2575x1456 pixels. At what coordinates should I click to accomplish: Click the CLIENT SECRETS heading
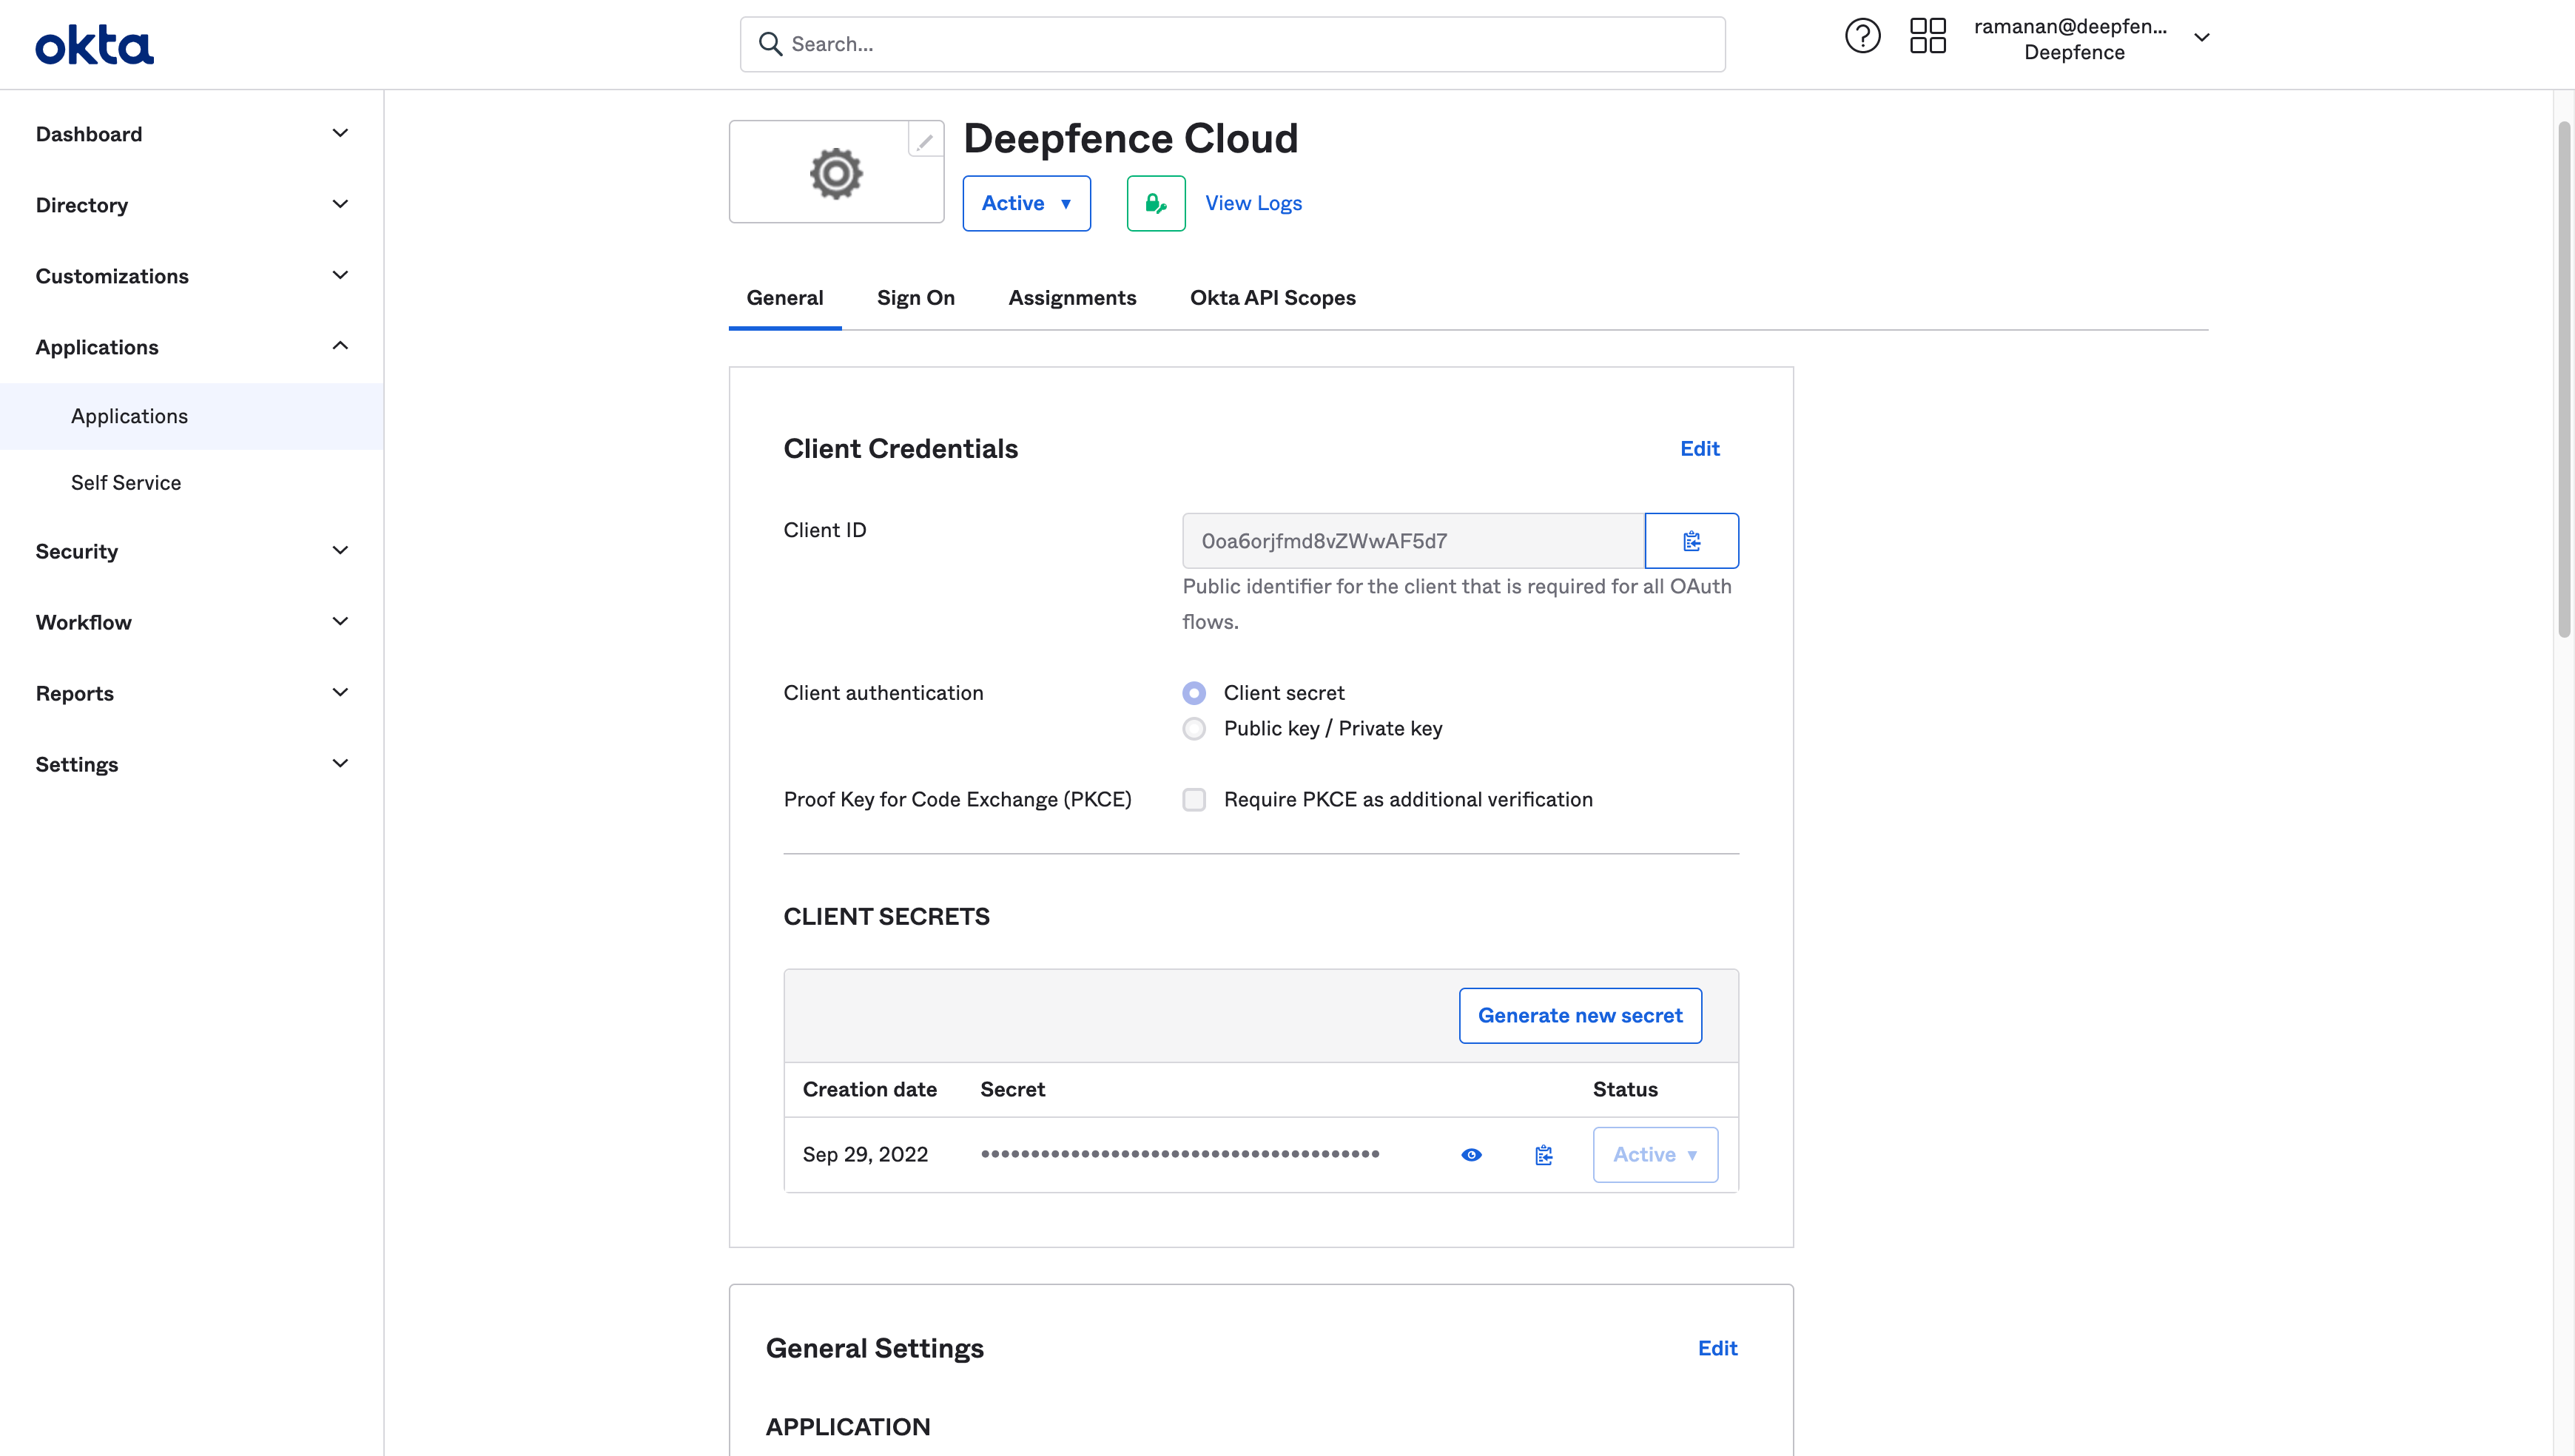(886, 917)
